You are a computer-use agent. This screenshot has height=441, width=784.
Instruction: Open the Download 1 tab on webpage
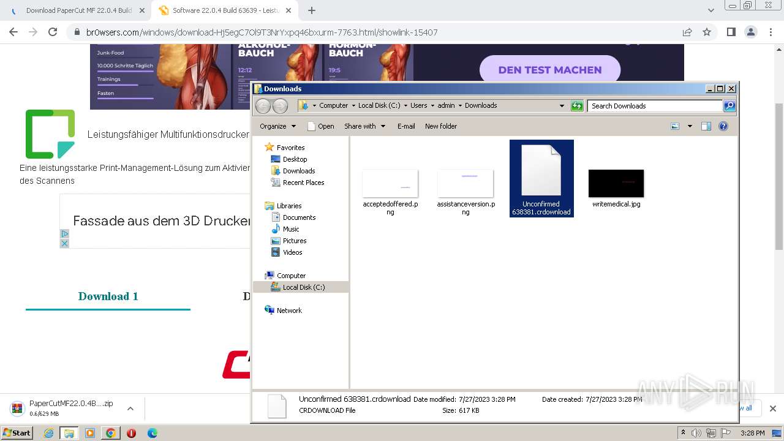108,296
